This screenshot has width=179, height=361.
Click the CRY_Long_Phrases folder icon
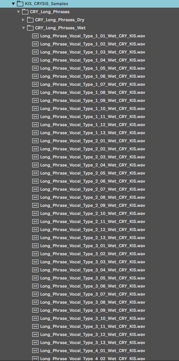click(x=25, y=12)
